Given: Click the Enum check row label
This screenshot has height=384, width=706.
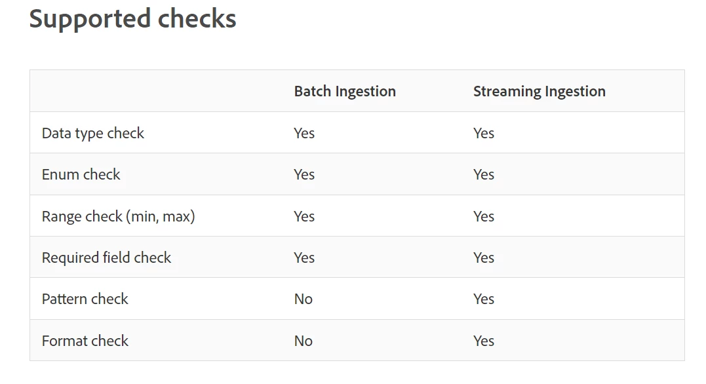Looking at the screenshot, I should (x=81, y=174).
